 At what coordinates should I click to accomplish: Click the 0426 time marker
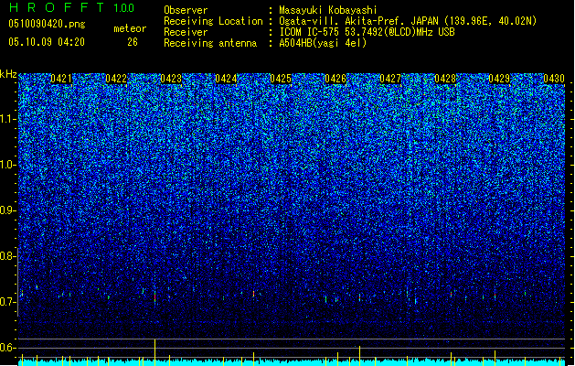[335, 79]
